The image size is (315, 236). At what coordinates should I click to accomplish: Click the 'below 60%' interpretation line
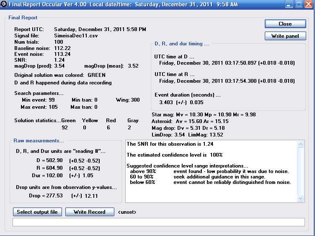(210, 182)
